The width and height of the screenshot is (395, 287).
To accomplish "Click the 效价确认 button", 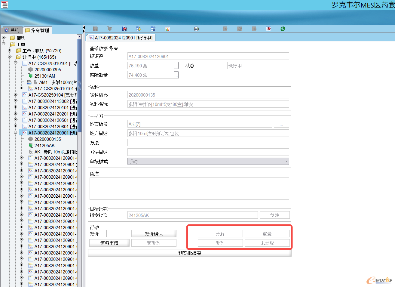I will (x=154, y=234).
